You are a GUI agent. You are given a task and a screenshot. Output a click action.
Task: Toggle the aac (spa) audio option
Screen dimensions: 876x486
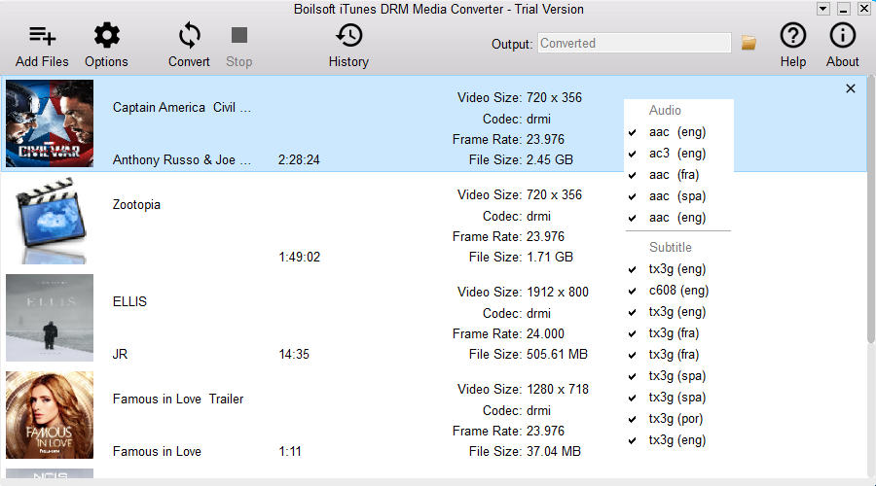633,196
